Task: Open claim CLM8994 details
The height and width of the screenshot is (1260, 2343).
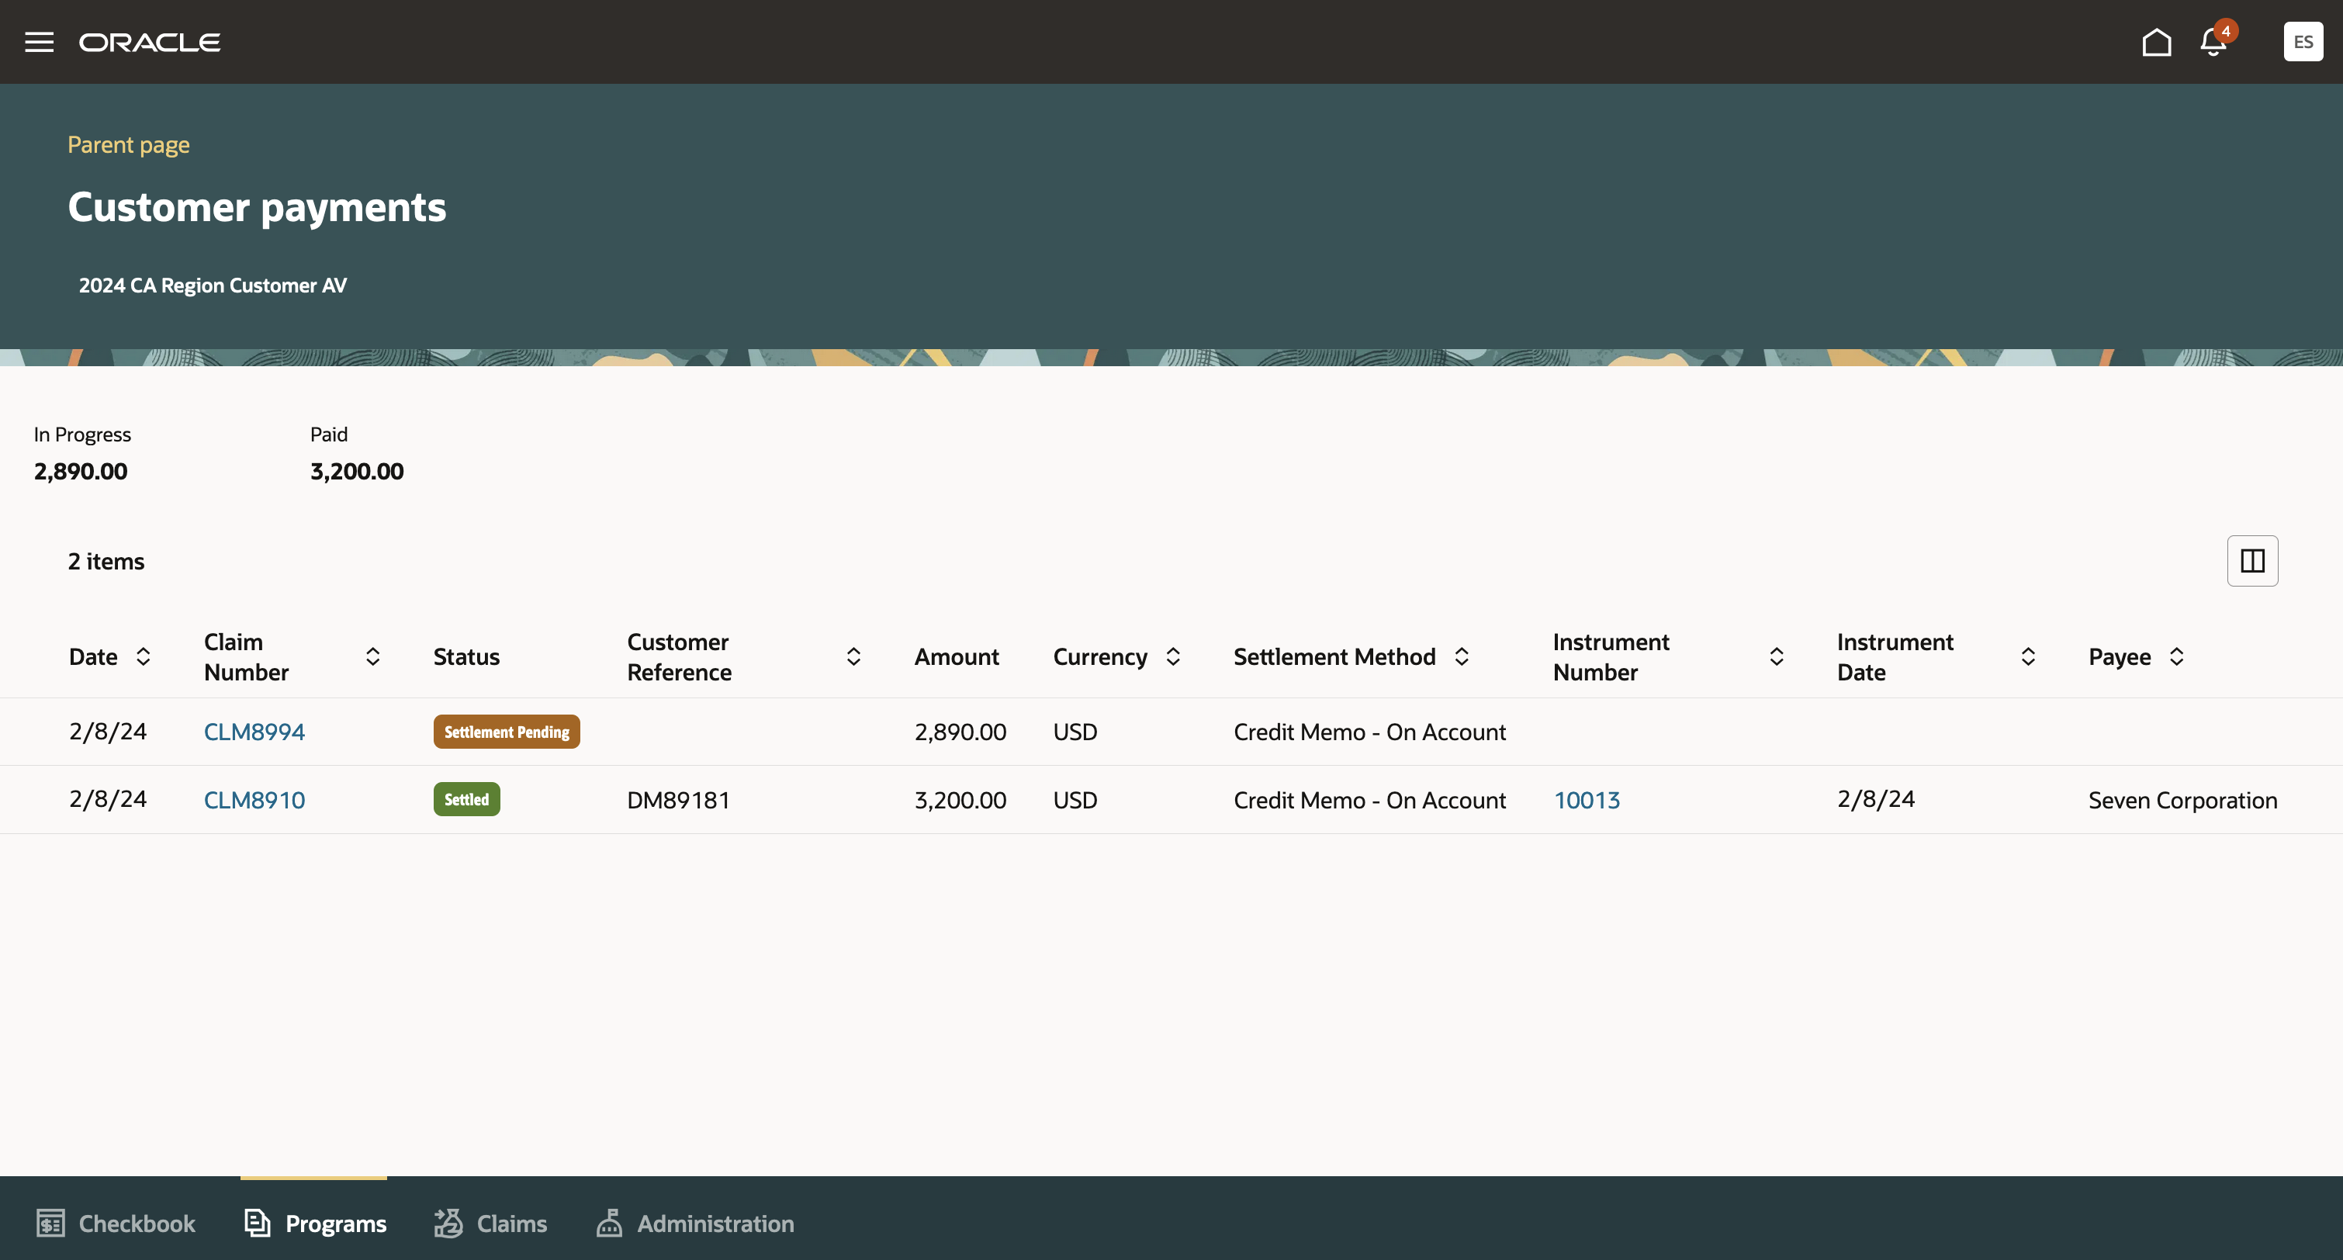Action: point(254,731)
